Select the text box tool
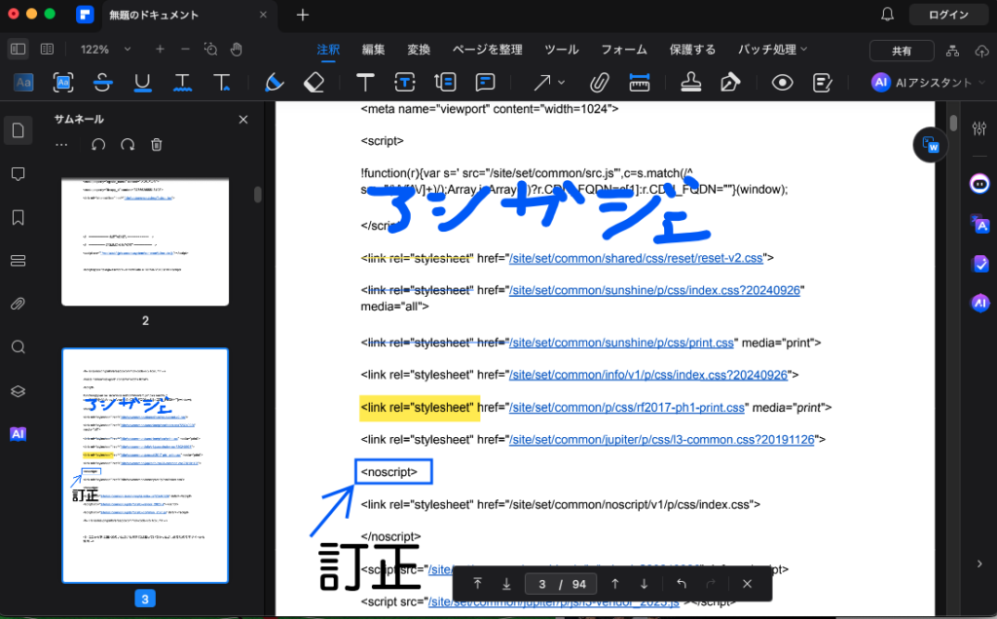Image resolution: width=997 pixels, height=619 pixels. coord(404,83)
